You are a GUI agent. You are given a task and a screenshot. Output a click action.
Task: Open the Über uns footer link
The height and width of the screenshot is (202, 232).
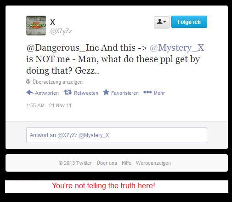click(x=107, y=163)
